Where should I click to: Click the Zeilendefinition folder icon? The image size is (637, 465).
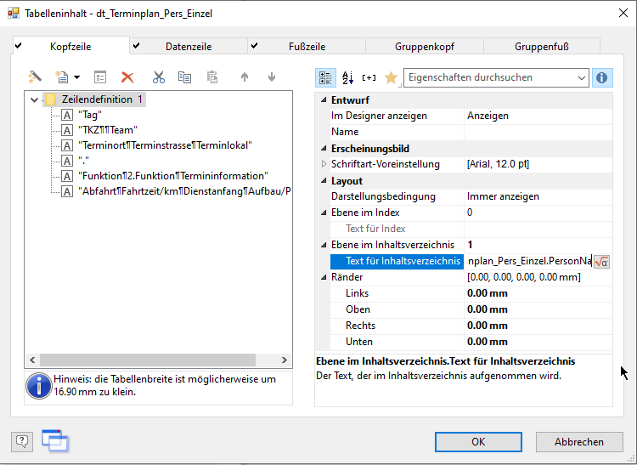pyautogui.click(x=51, y=99)
